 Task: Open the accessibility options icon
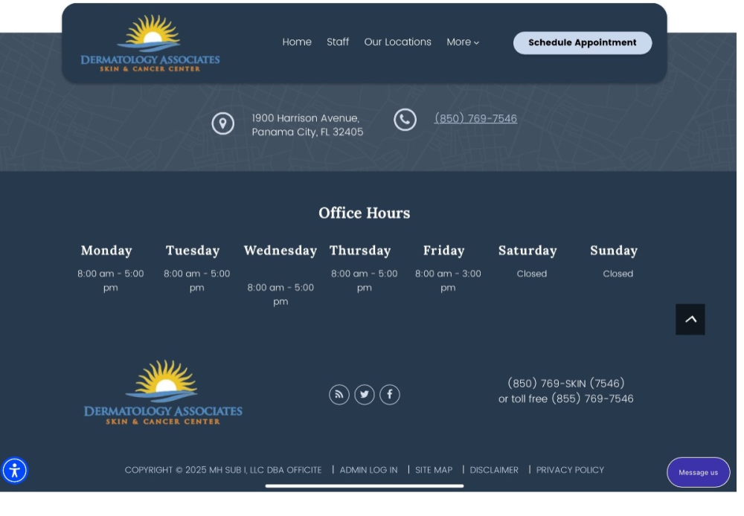click(15, 471)
